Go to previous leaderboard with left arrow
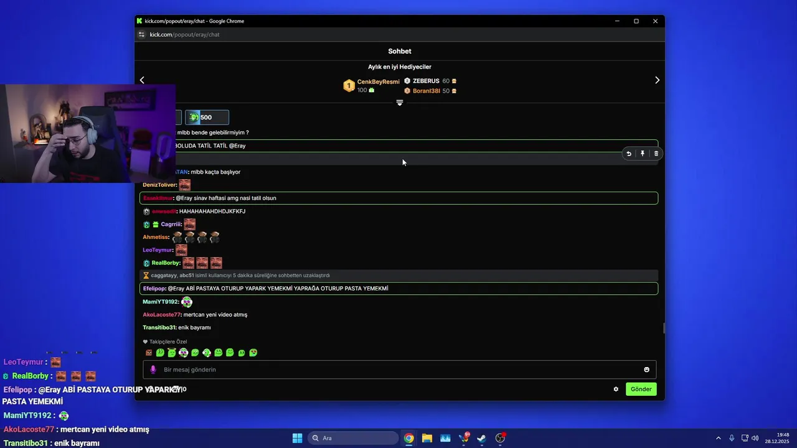 click(x=142, y=80)
